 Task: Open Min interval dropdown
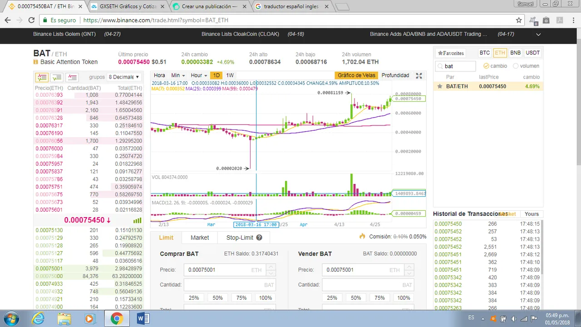tap(177, 75)
